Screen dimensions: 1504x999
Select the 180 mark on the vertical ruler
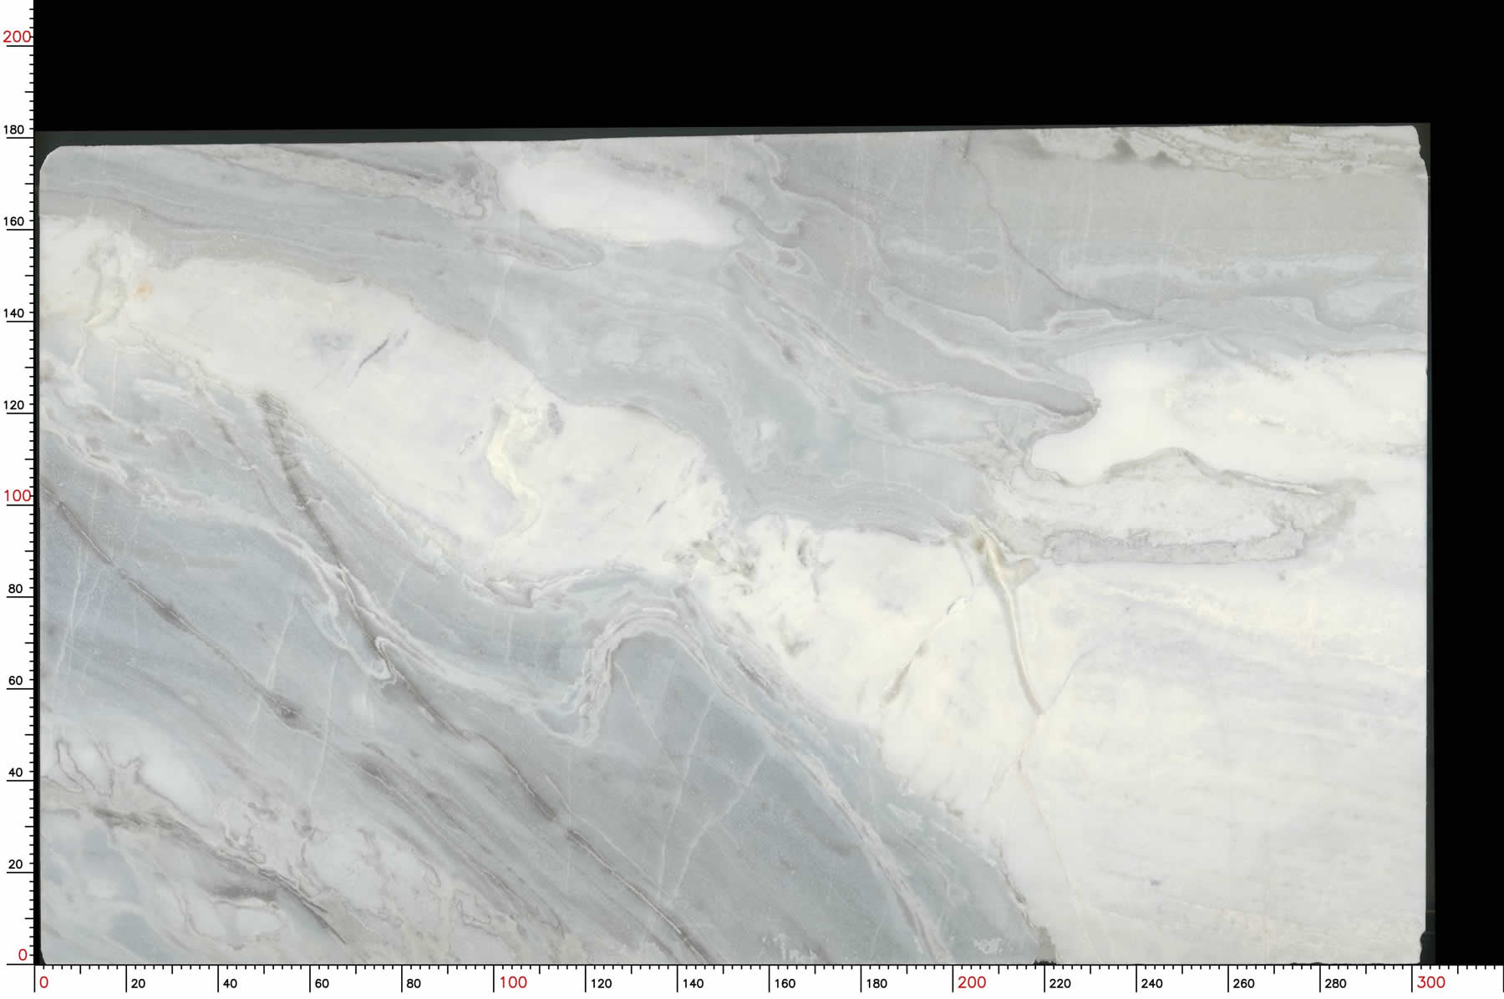pos(15,129)
